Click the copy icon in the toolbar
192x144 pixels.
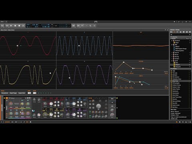90,26
